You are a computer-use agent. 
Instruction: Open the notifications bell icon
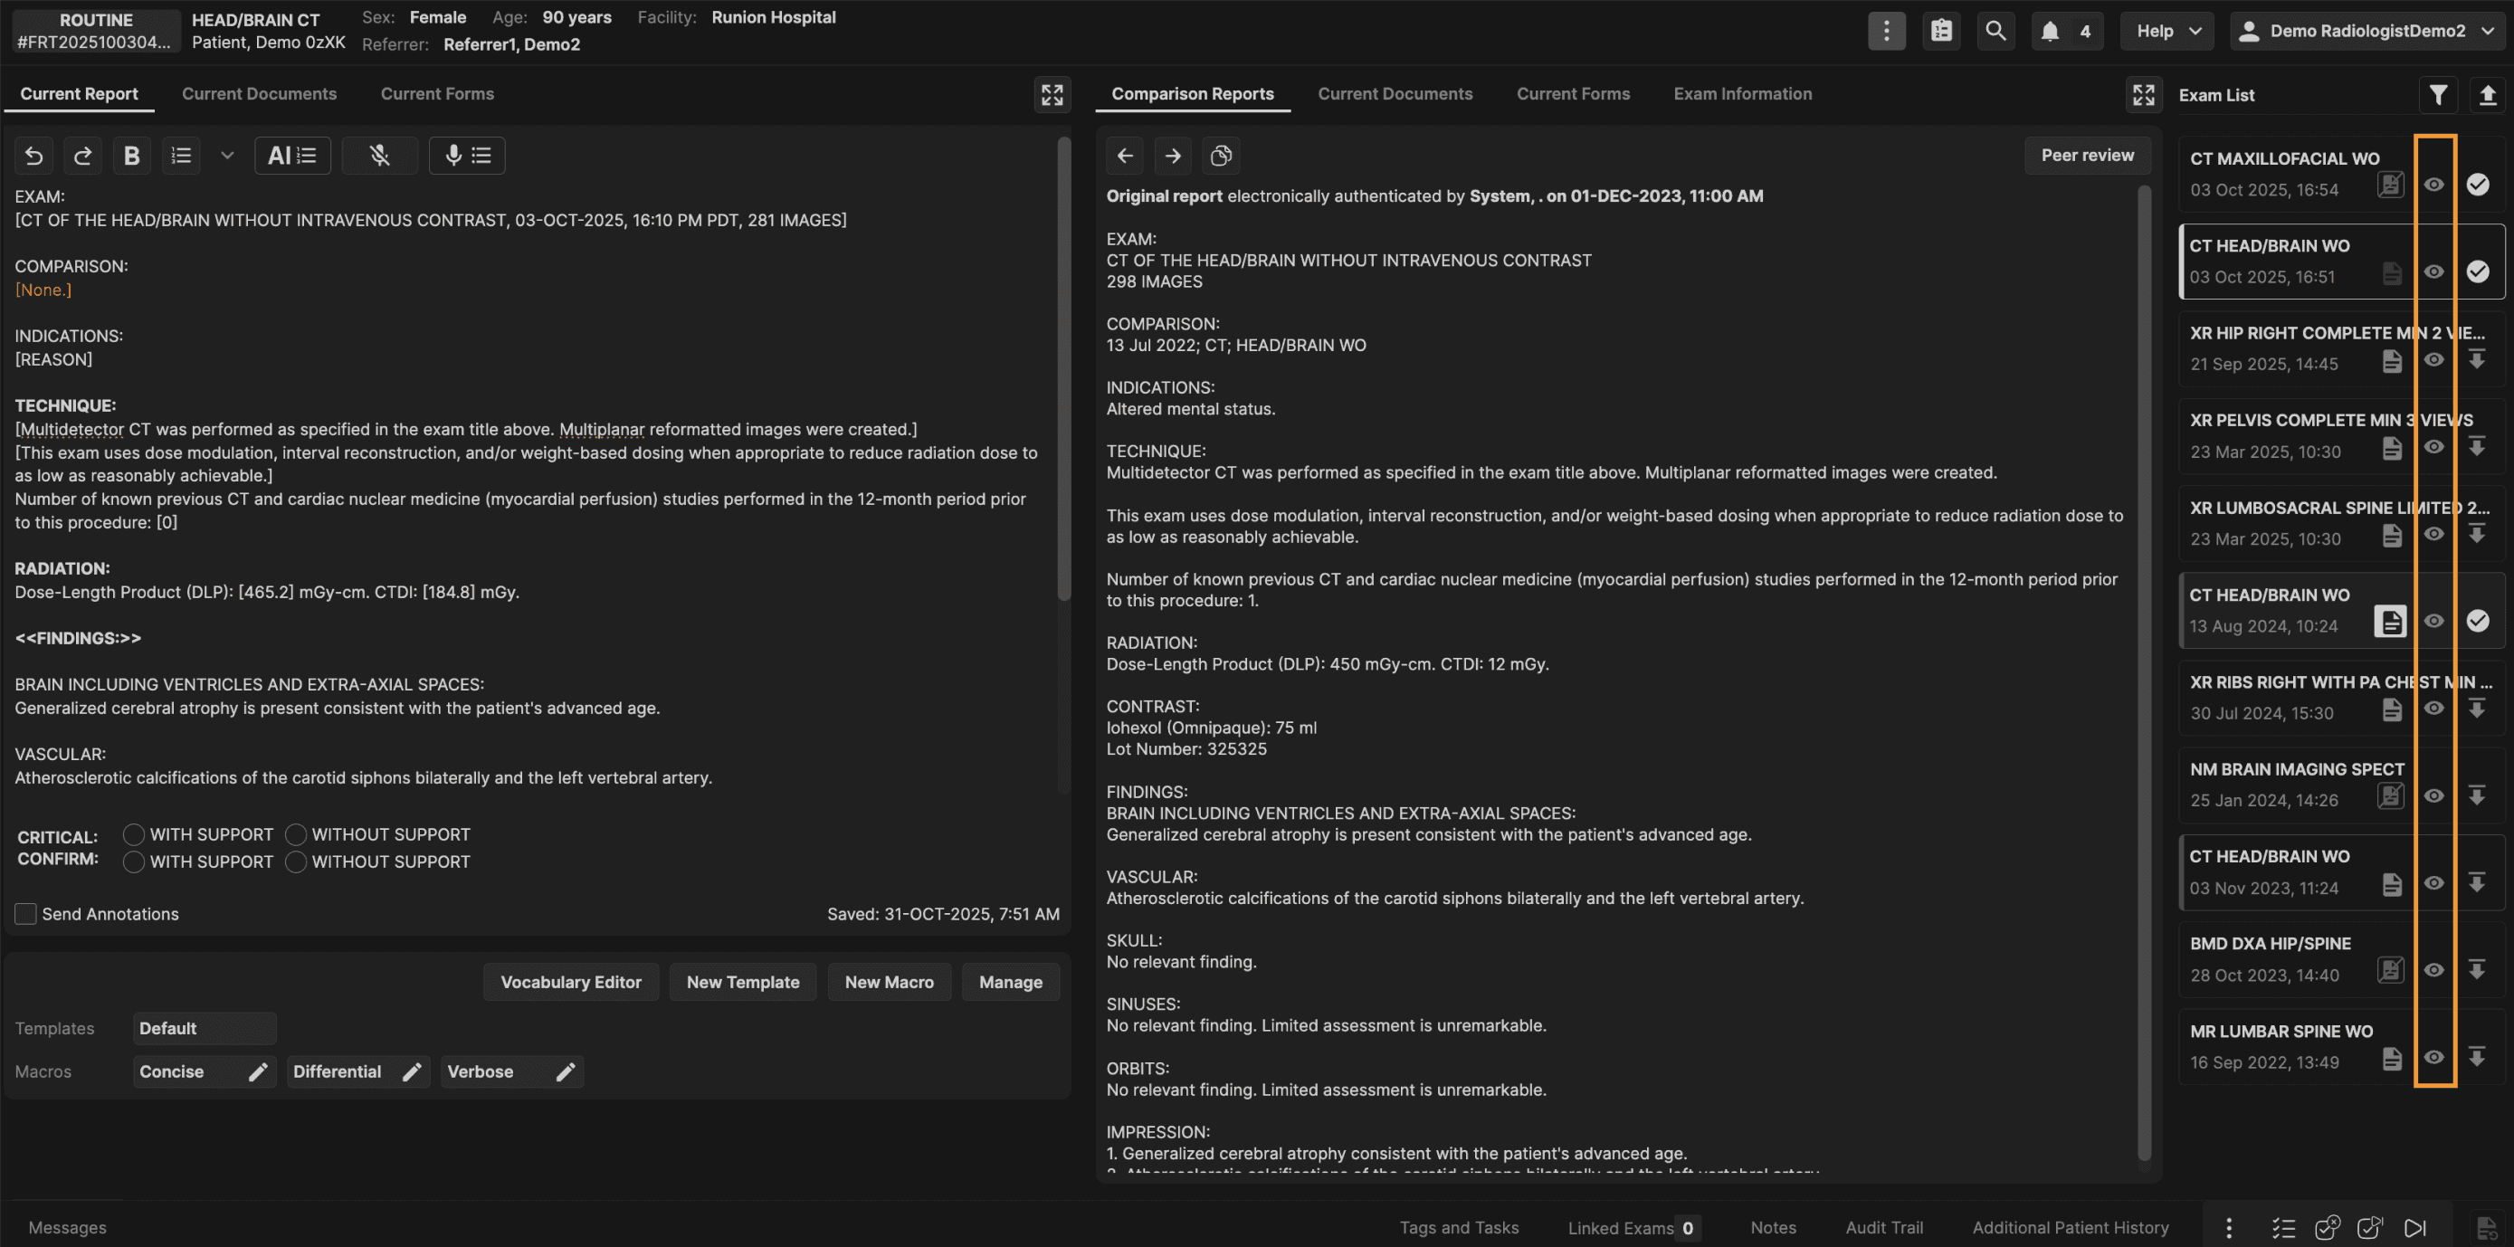coord(2050,32)
